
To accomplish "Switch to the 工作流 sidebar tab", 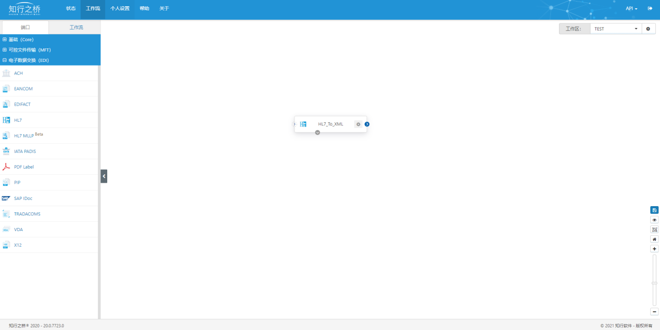I will pyautogui.click(x=76, y=27).
